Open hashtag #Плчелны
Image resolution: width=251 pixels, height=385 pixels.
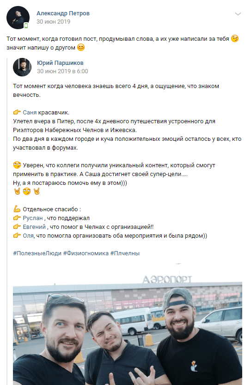tap(125, 253)
